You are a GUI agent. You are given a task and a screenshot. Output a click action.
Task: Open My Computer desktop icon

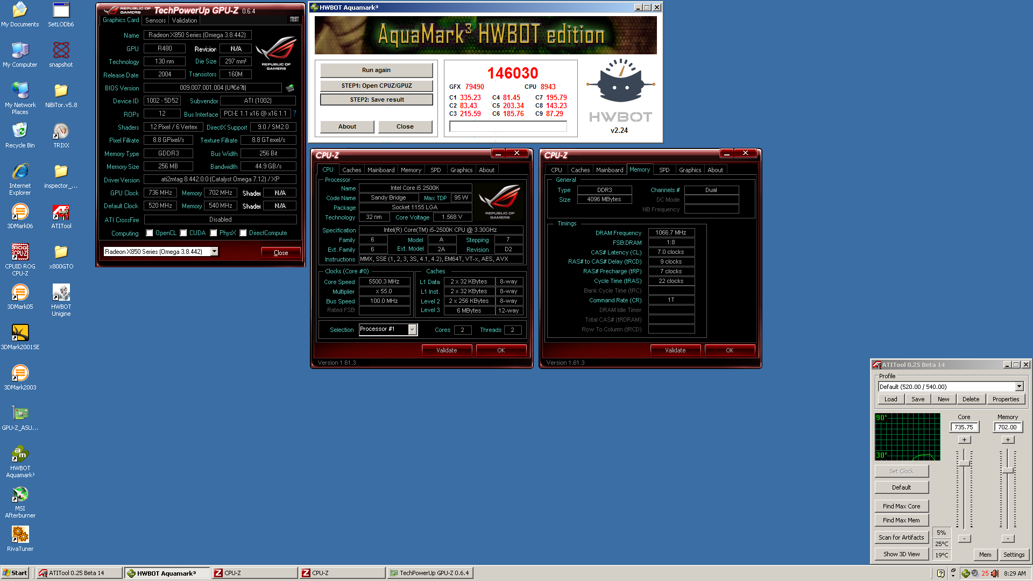[x=20, y=55]
